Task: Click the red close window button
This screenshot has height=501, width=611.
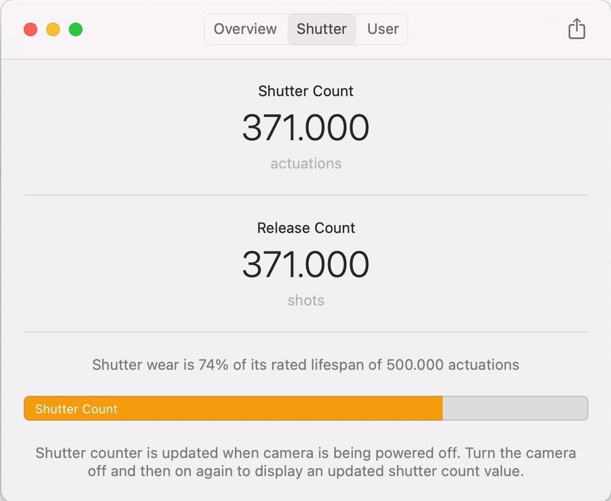Action: point(31,29)
